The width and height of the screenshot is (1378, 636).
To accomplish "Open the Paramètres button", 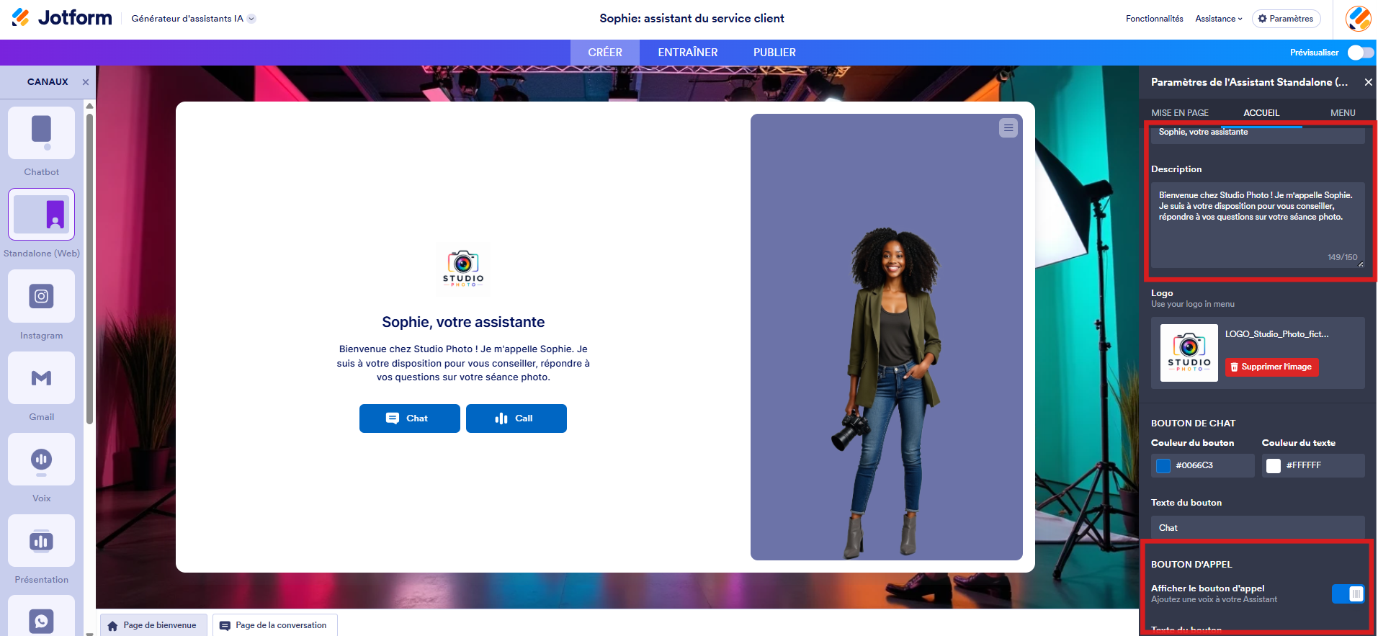I will coord(1286,19).
